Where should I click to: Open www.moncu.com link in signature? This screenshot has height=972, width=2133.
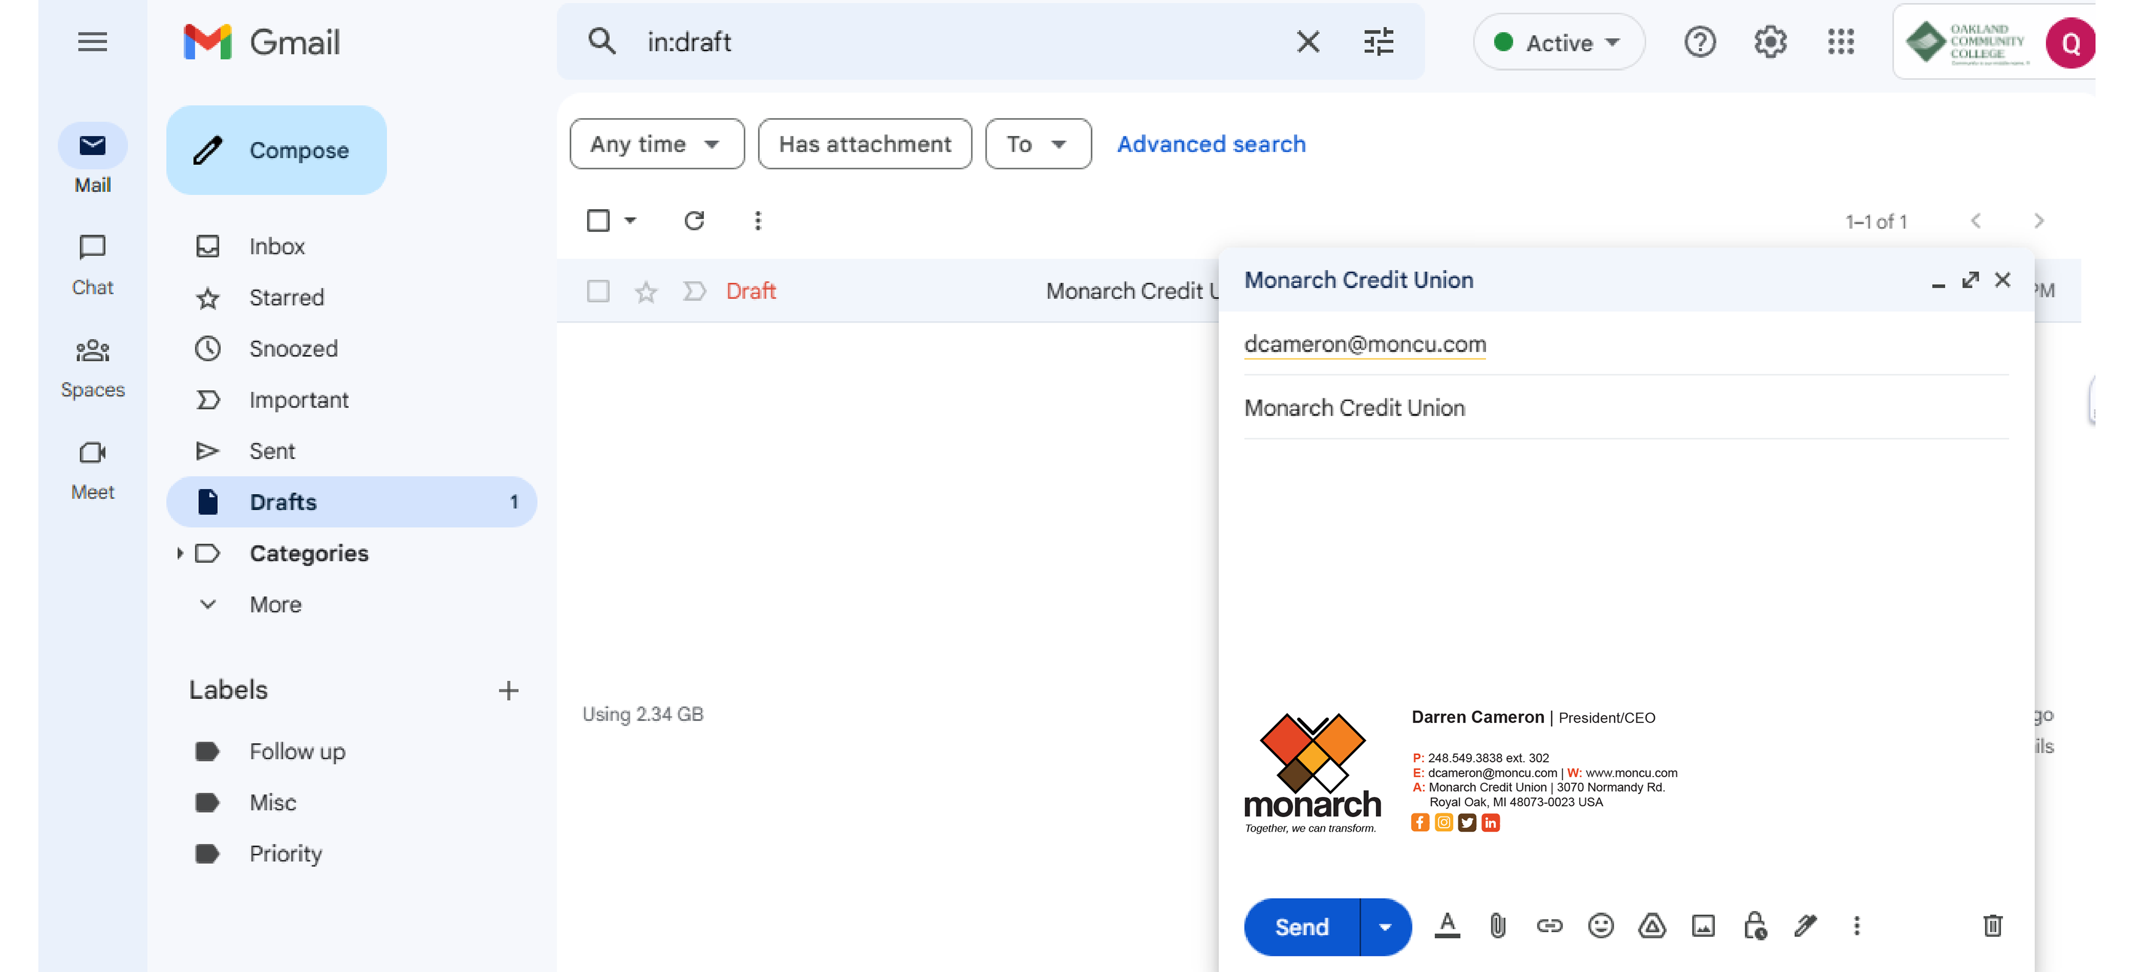pyautogui.click(x=1631, y=773)
